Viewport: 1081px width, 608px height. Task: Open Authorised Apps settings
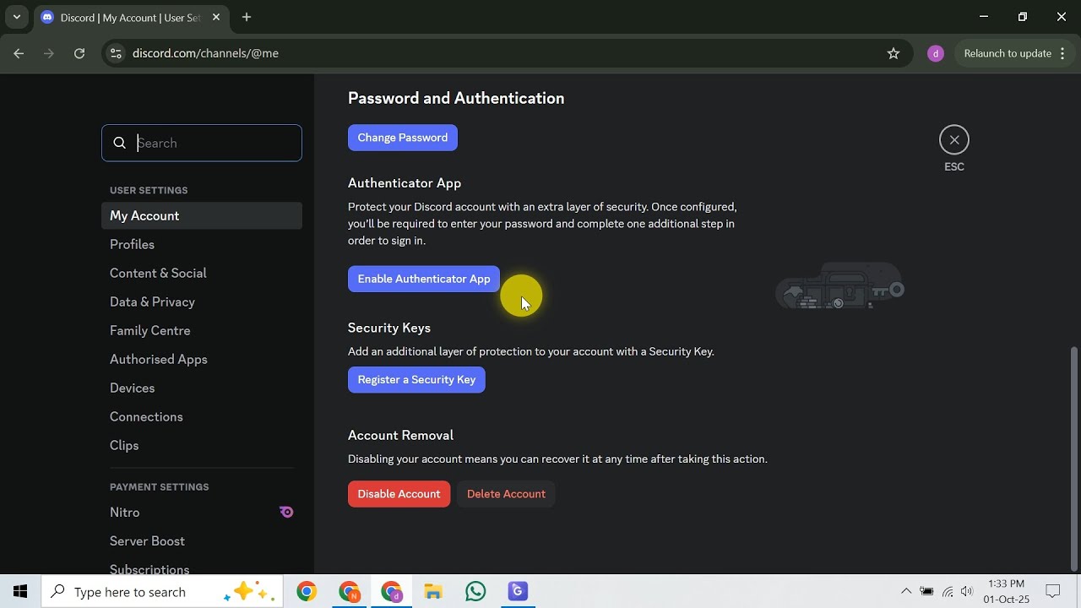tap(202, 359)
